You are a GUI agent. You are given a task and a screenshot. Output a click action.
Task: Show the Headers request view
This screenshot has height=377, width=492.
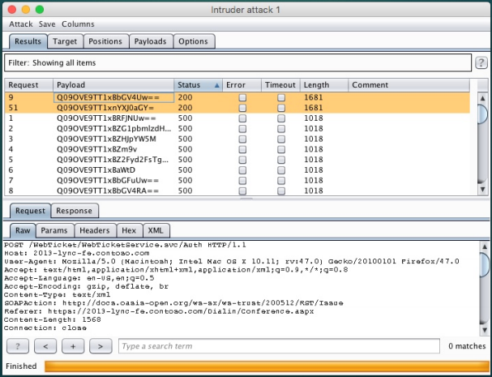[95, 231]
